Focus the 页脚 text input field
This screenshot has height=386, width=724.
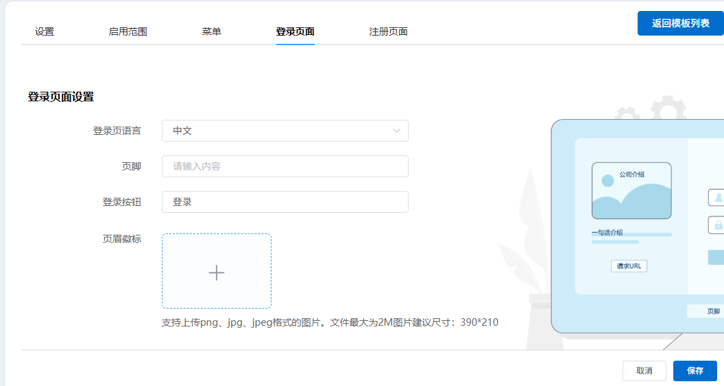[x=285, y=166]
